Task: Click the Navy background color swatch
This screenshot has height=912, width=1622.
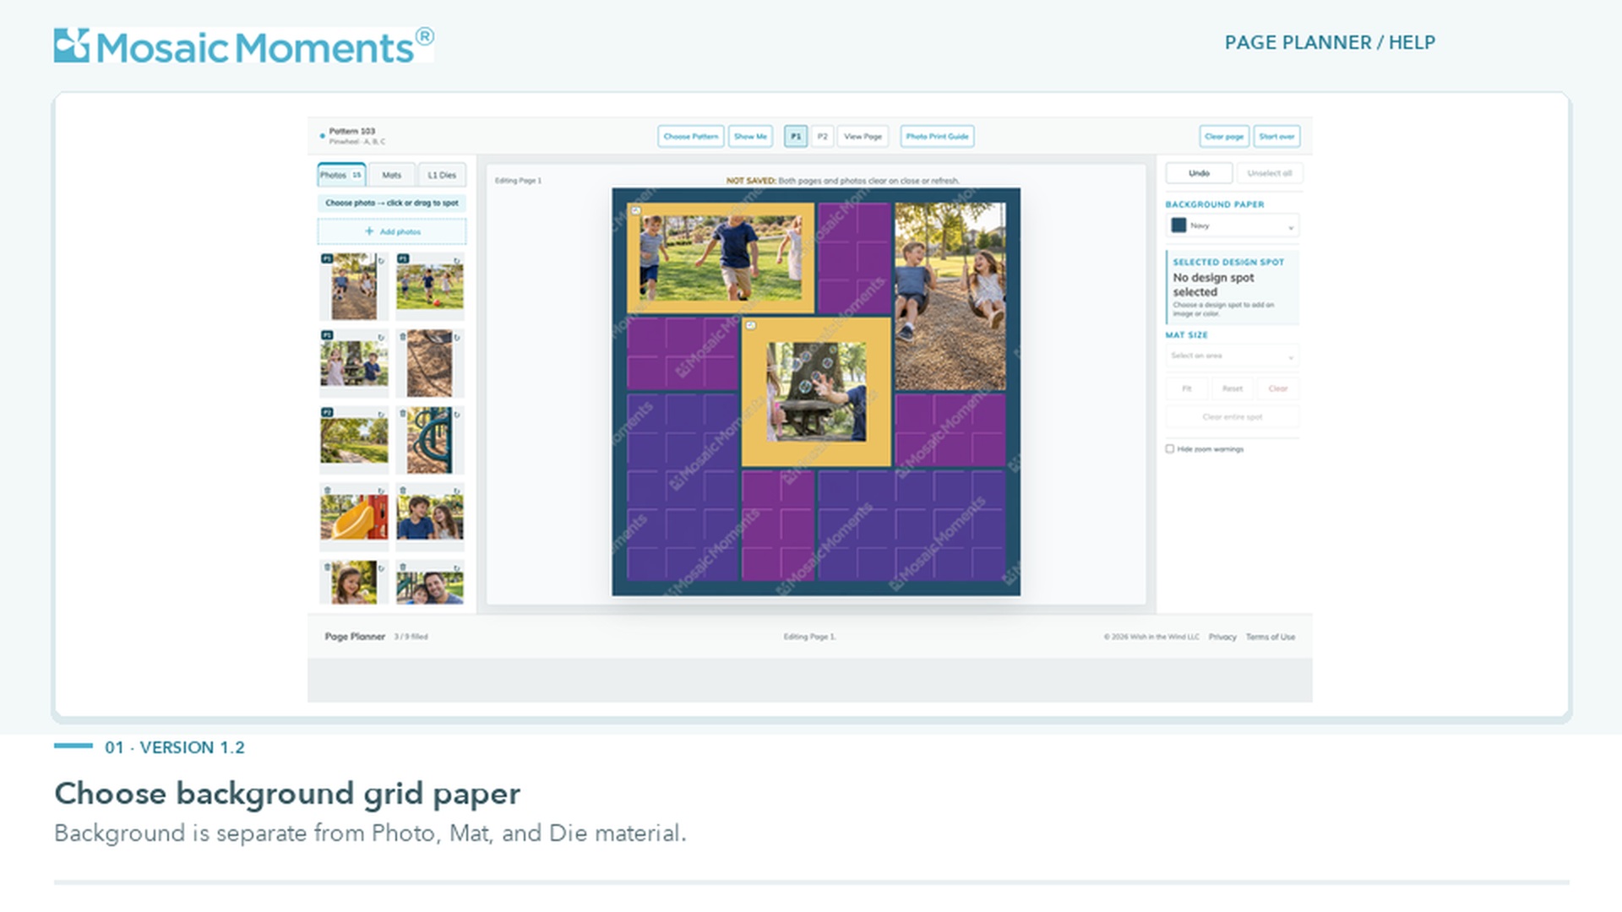Action: coord(1178,225)
